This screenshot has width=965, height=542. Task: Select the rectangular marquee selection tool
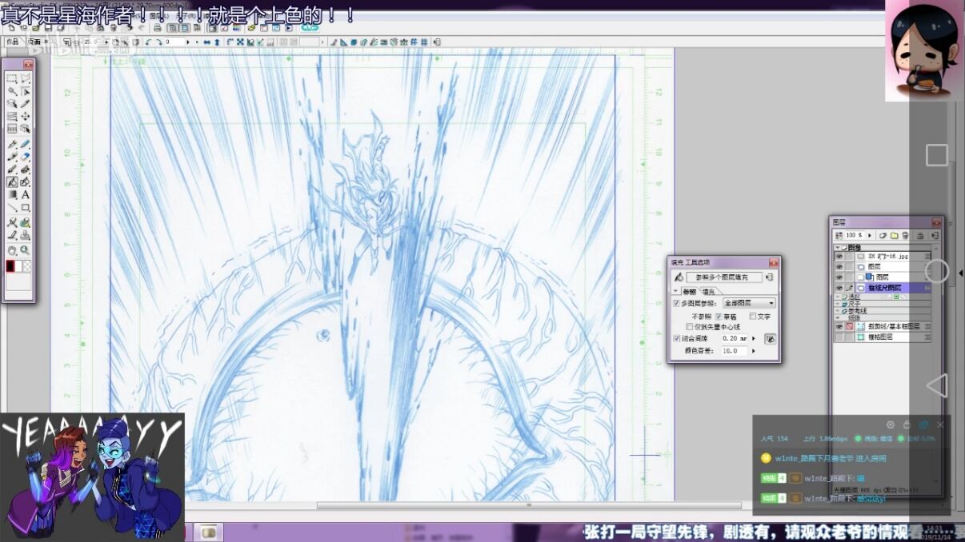12,78
